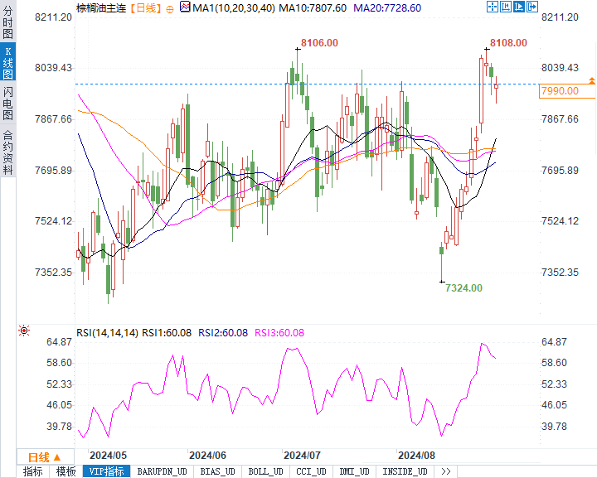The height and width of the screenshot is (478, 597).
Task: Click the right axis price 7352.35
Action: click(x=560, y=273)
